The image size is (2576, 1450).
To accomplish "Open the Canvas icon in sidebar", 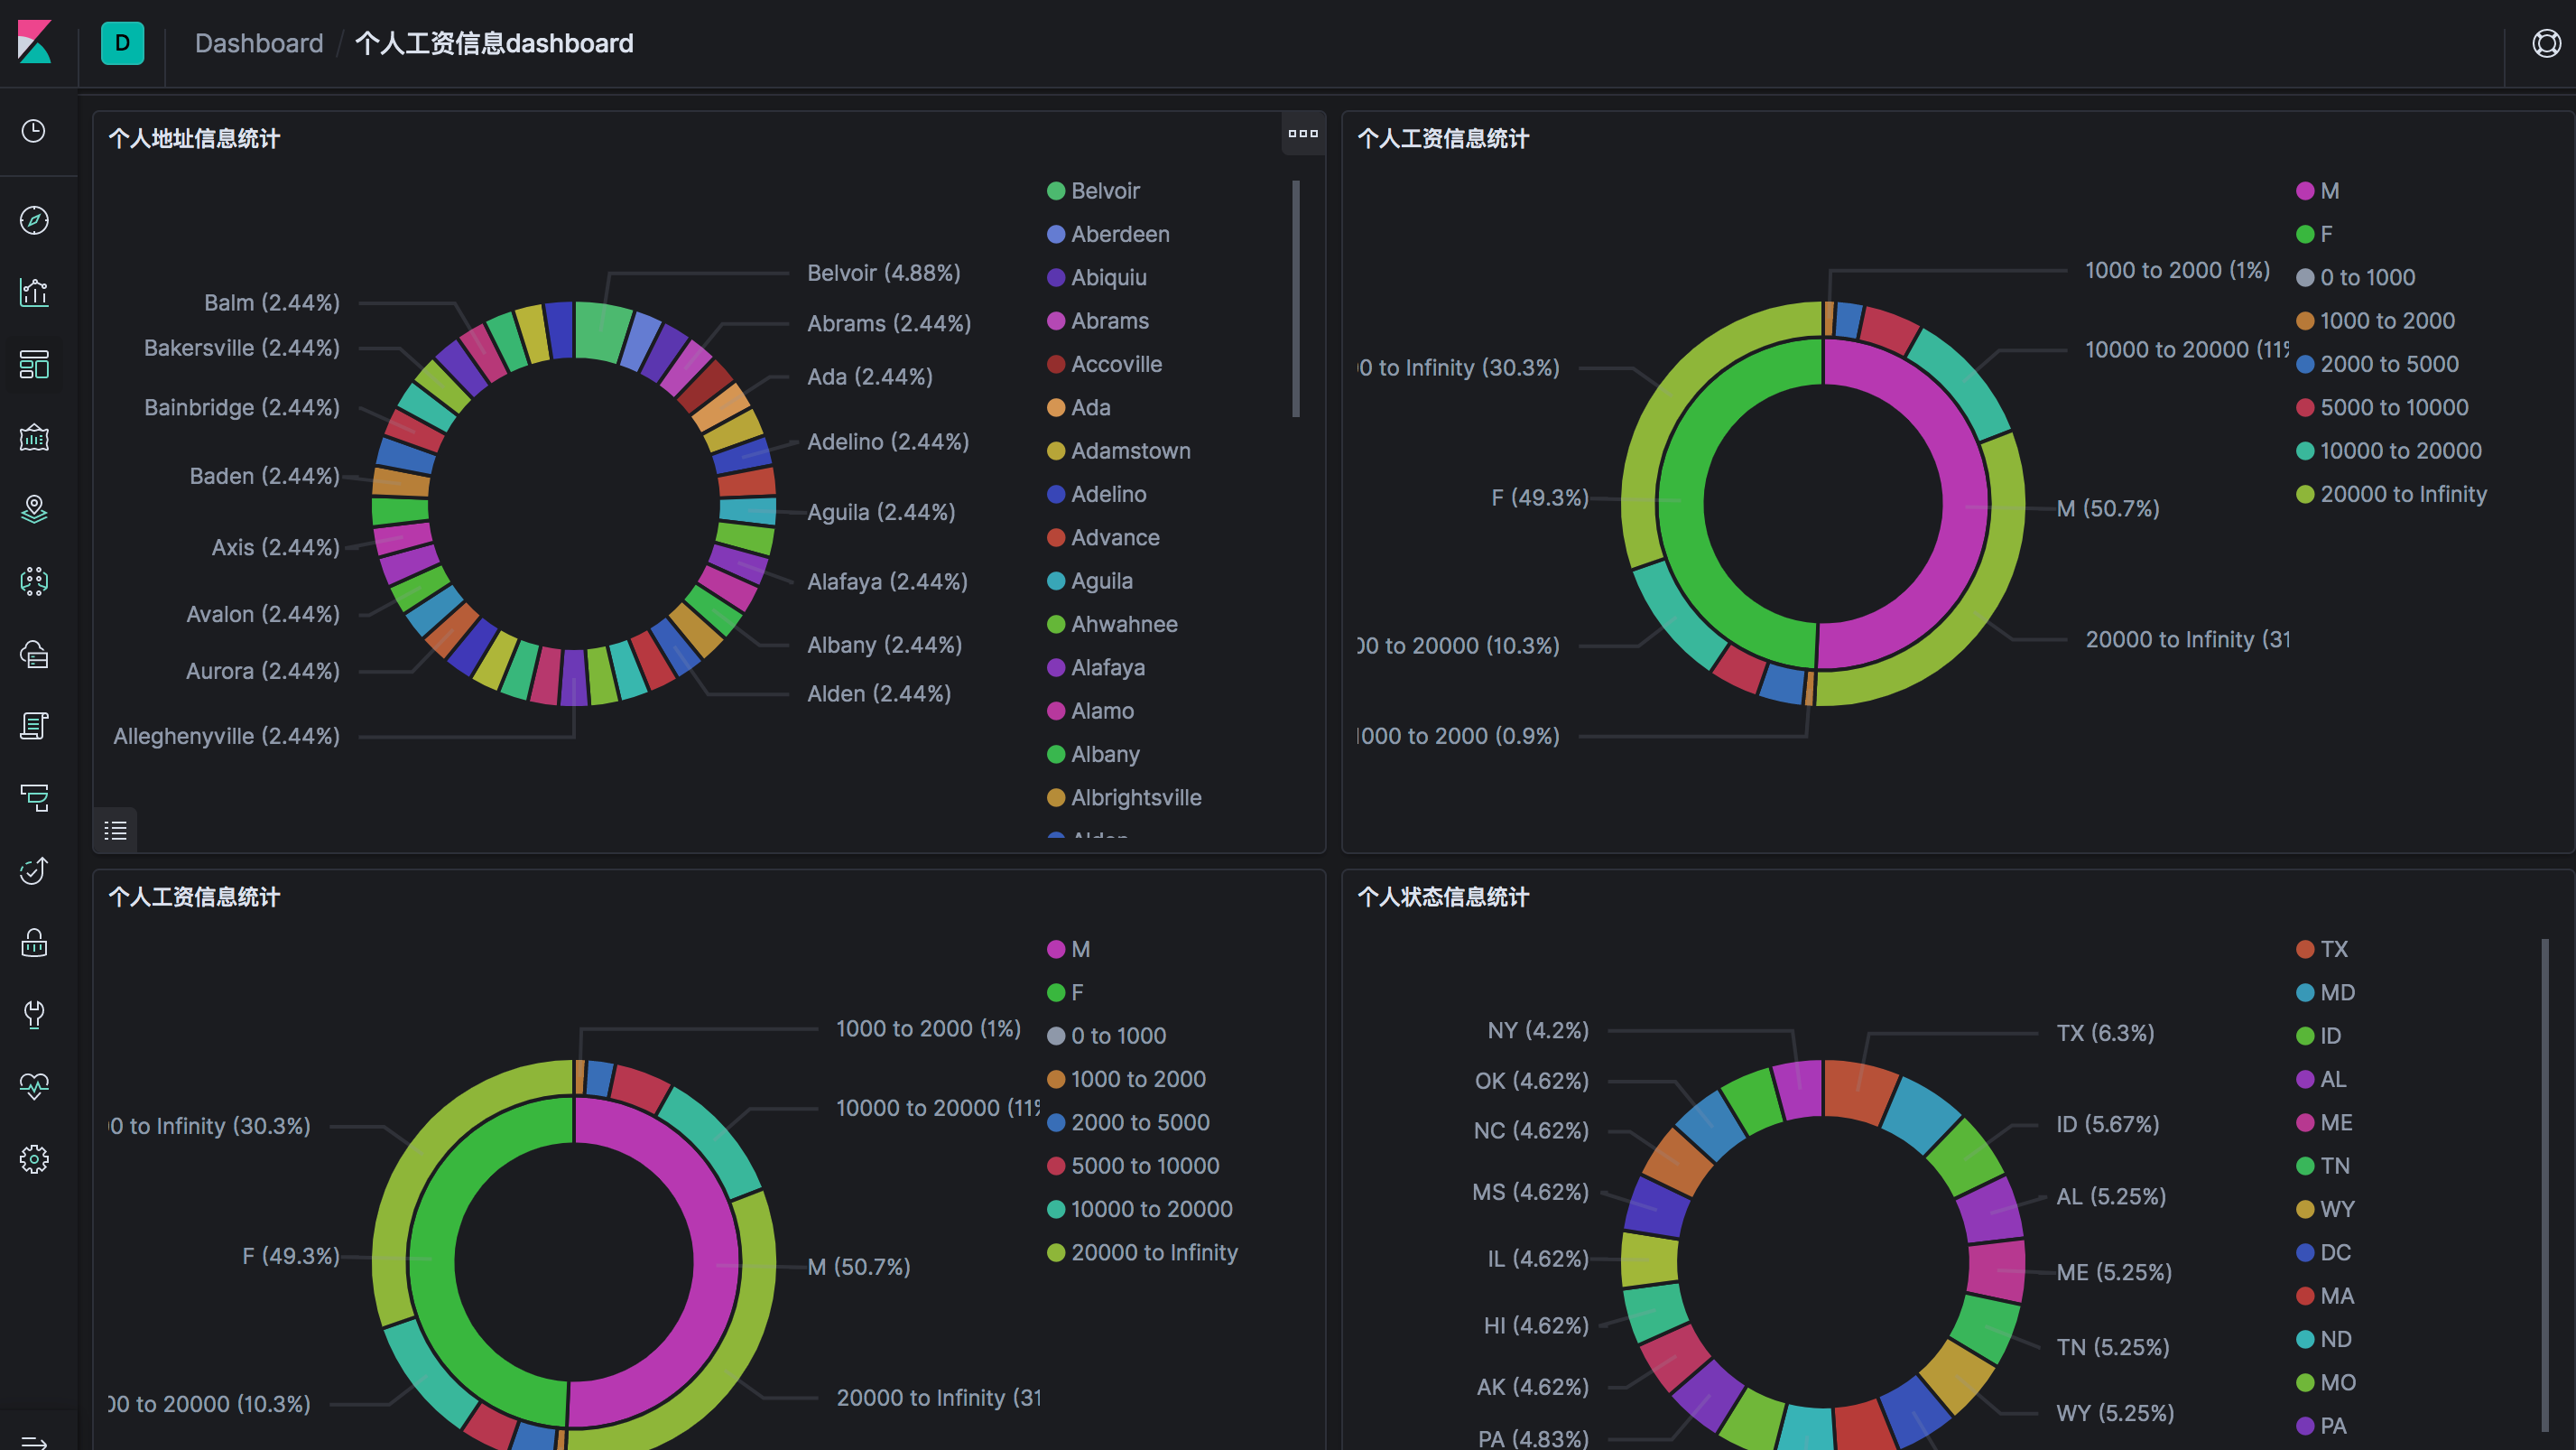I will click(34, 437).
